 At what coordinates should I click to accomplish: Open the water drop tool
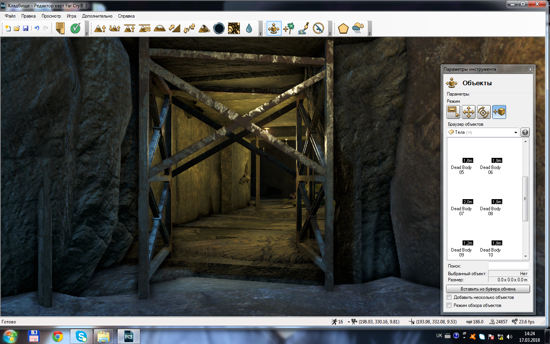tap(249, 28)
